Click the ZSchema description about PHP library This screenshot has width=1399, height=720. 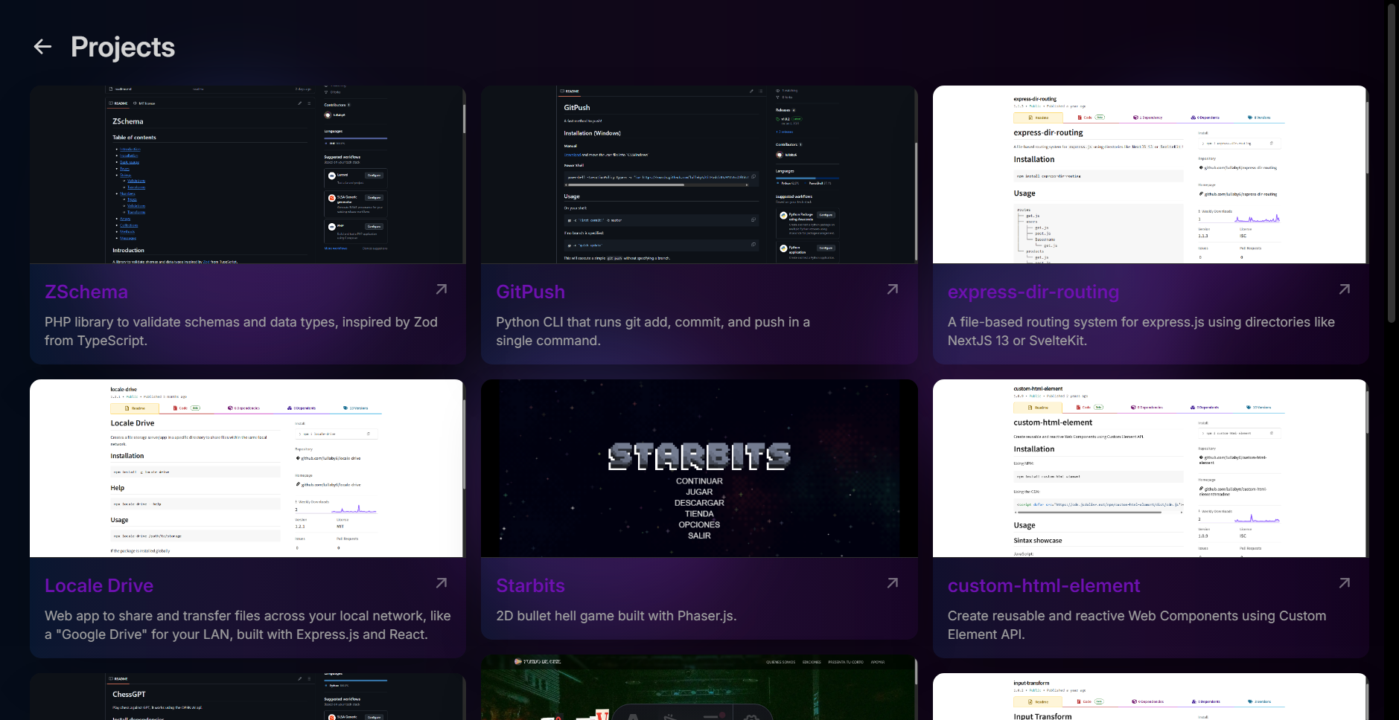tap(241, 331)
